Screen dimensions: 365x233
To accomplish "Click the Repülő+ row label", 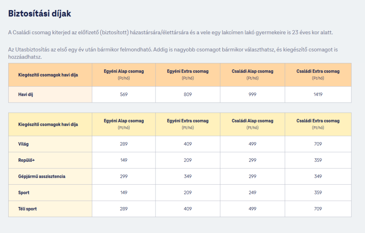I will click(26, 160).
